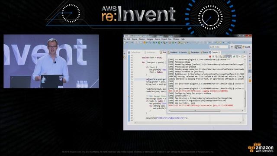
Task: Click the 'Configuring Jetty for project' console line
Action: 190,93
